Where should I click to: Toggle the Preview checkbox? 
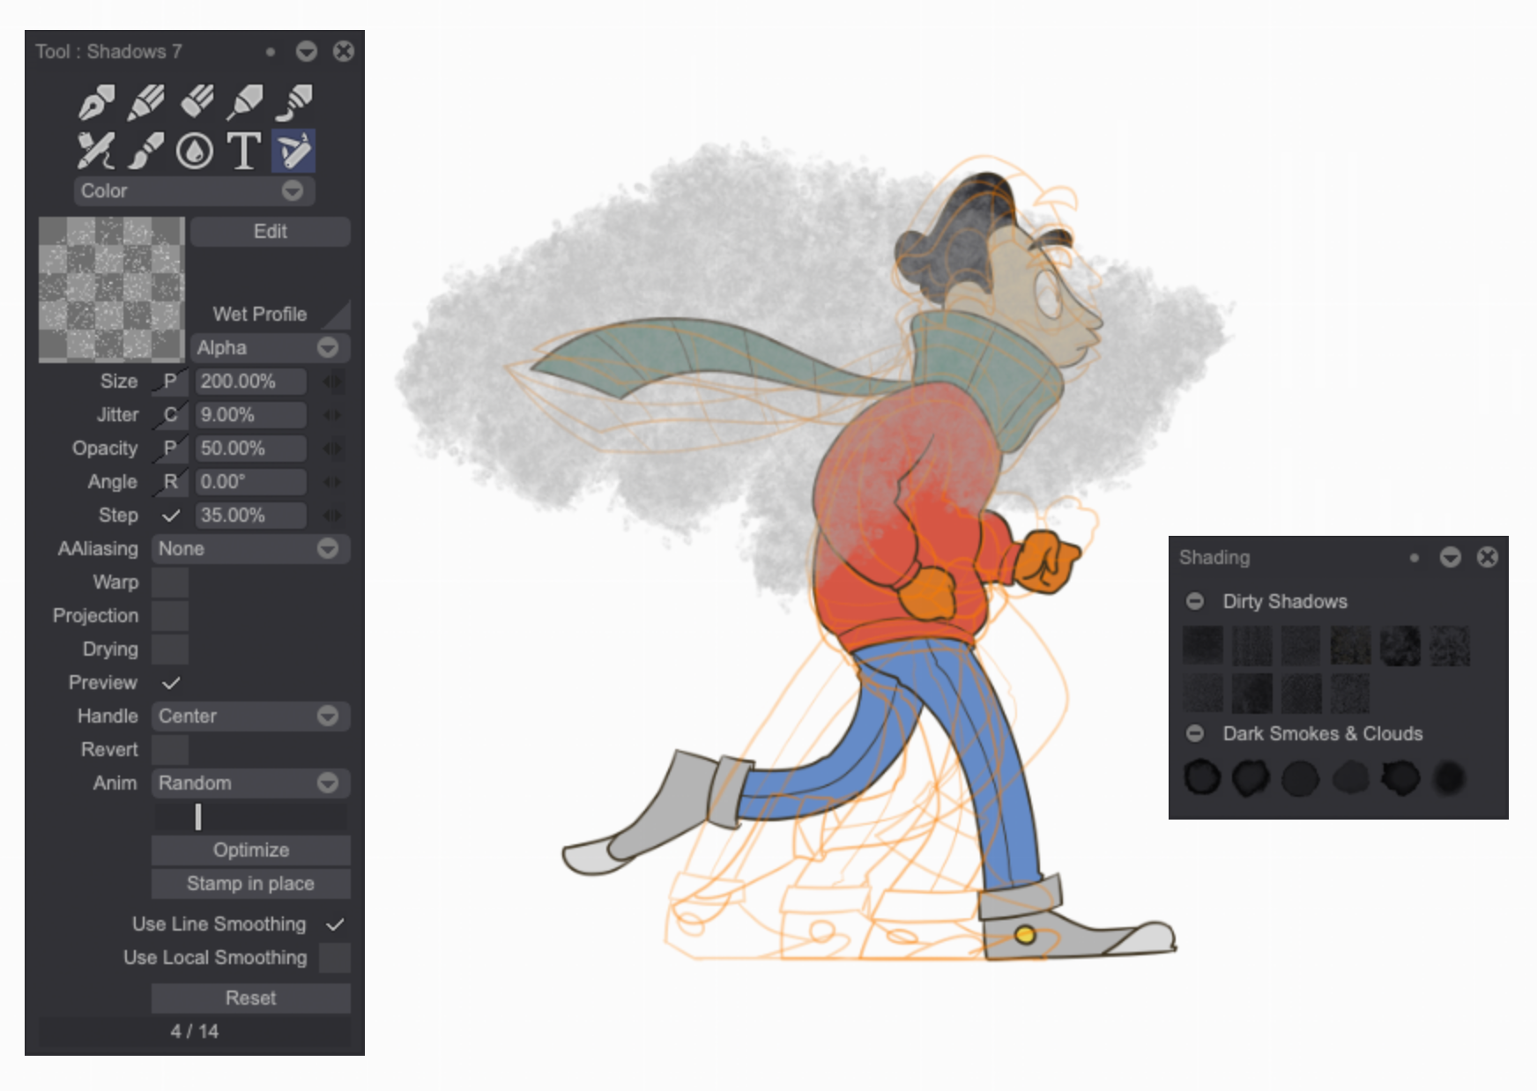173,682
